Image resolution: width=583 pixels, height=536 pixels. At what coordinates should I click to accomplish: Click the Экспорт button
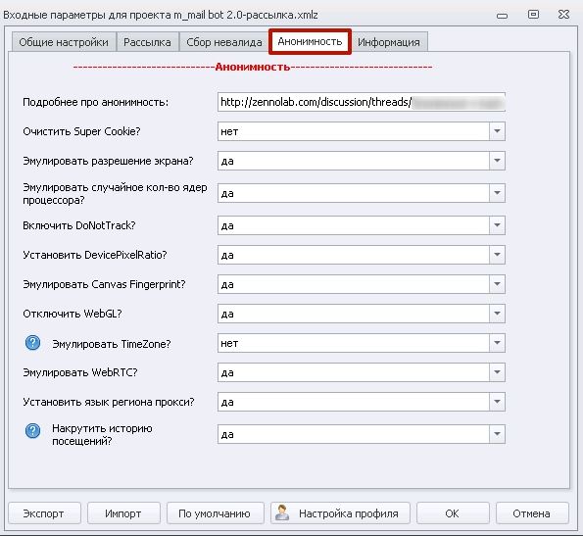44,513
